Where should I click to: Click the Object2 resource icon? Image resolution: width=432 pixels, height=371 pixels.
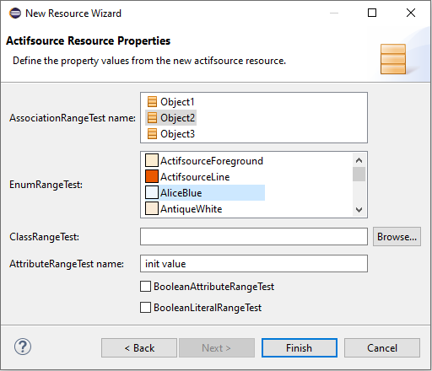152,118
